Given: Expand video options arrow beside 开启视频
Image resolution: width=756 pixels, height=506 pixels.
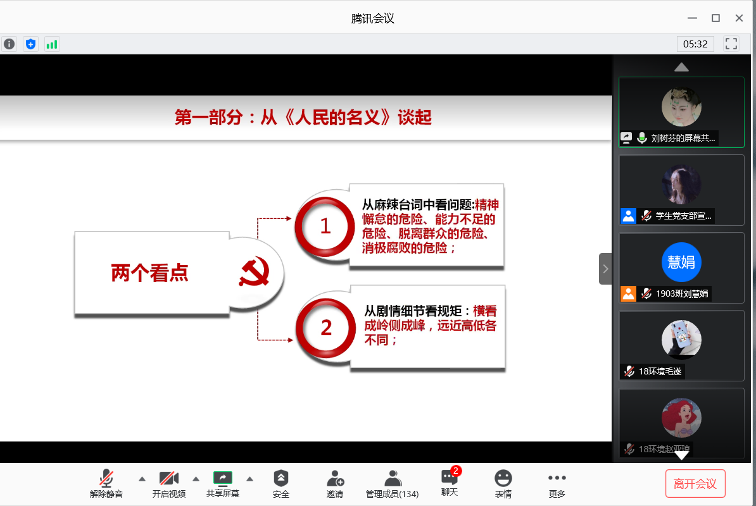Looking at the screenshot, I should point(196,478).
